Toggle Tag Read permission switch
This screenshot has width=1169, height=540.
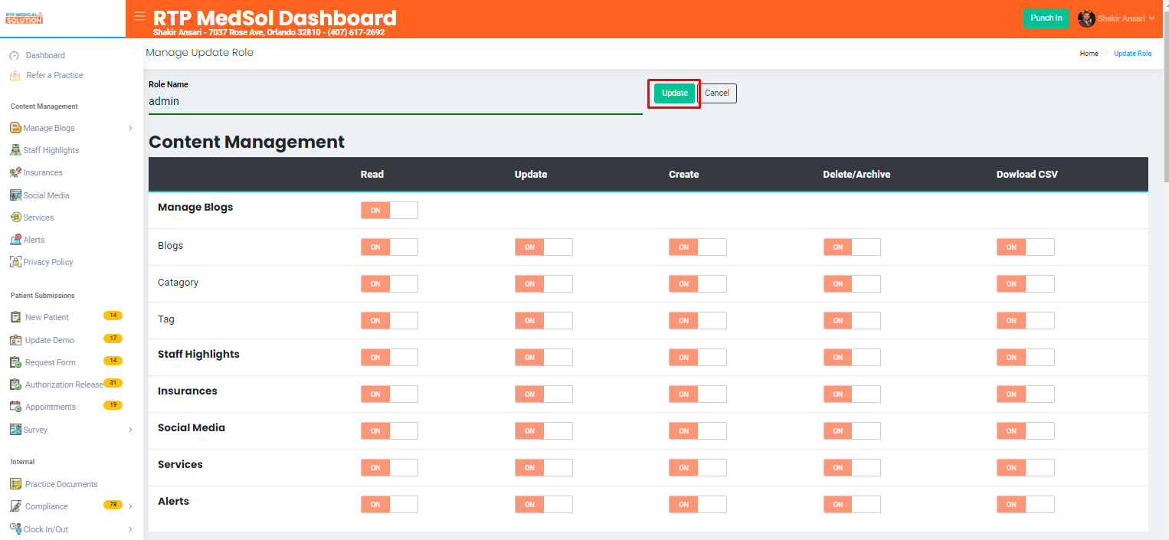389,320
